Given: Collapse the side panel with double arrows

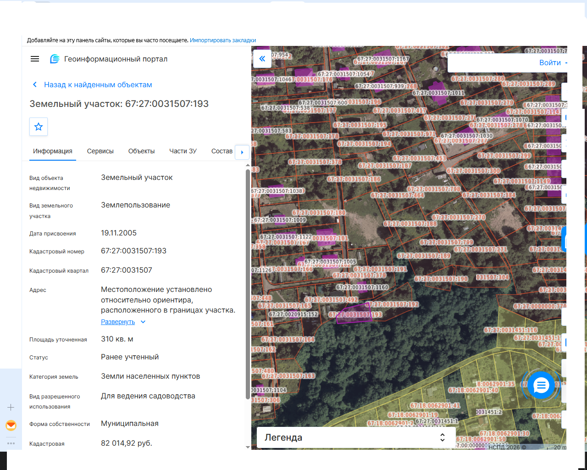Looking at the screenshot, I should 262,59.
